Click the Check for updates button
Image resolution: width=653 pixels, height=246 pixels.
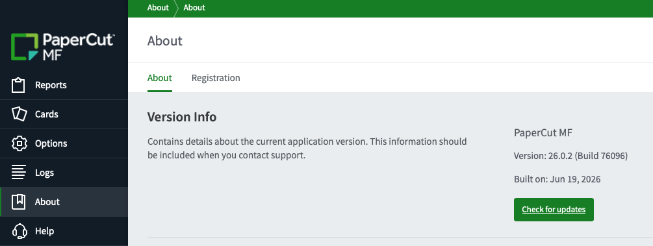tap(554, 210)
